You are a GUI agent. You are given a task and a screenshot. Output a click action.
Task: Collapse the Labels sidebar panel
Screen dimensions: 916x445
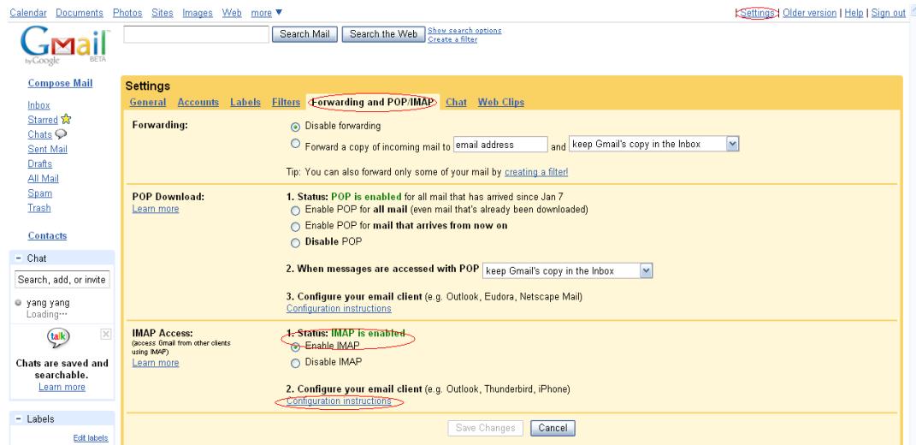point(18,418)
